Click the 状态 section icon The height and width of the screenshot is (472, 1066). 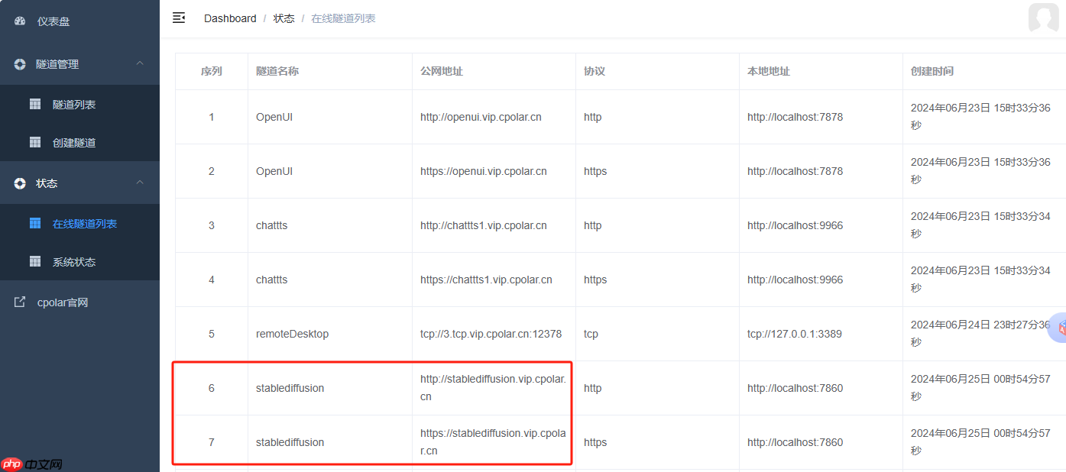coord(20,183)
